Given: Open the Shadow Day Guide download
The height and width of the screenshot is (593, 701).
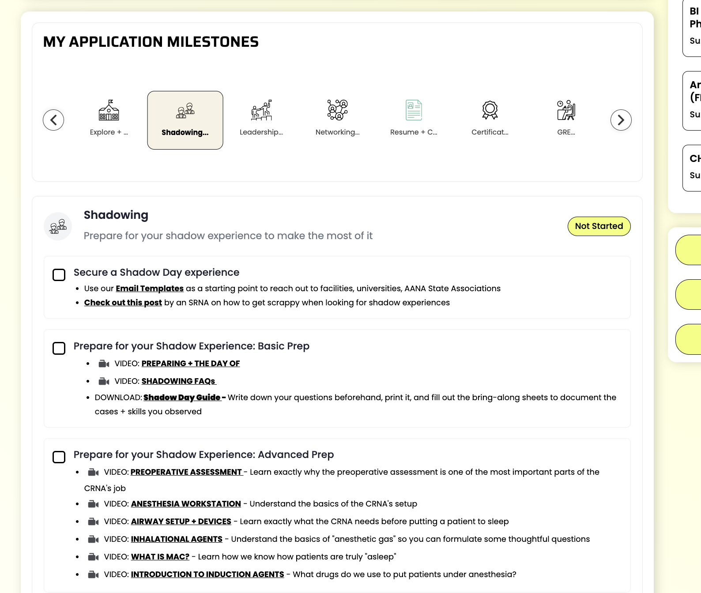Looking at the screenshot, I should (182, 398).
